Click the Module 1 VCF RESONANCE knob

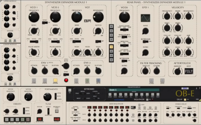pos(98,17)
